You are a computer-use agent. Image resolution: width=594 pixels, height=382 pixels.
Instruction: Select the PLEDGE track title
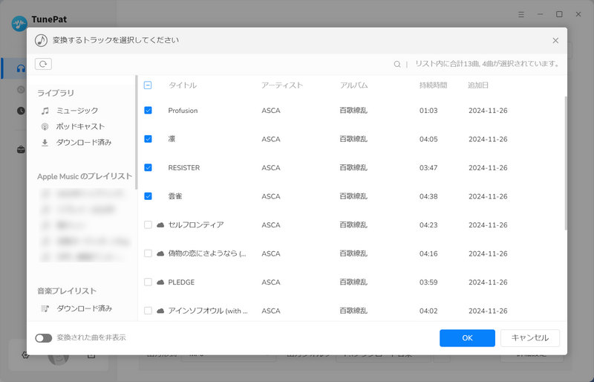[181, 282]
